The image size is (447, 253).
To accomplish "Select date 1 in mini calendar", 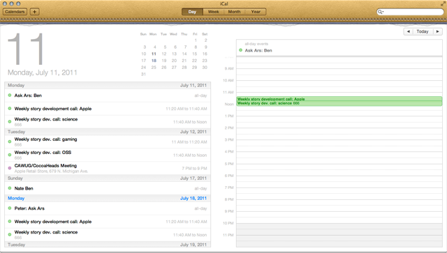I will click(x=196, y=40).
